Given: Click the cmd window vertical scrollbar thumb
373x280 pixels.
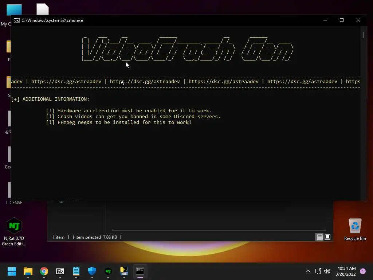Looking at the screenshot, I should click(x=364, y=35).
